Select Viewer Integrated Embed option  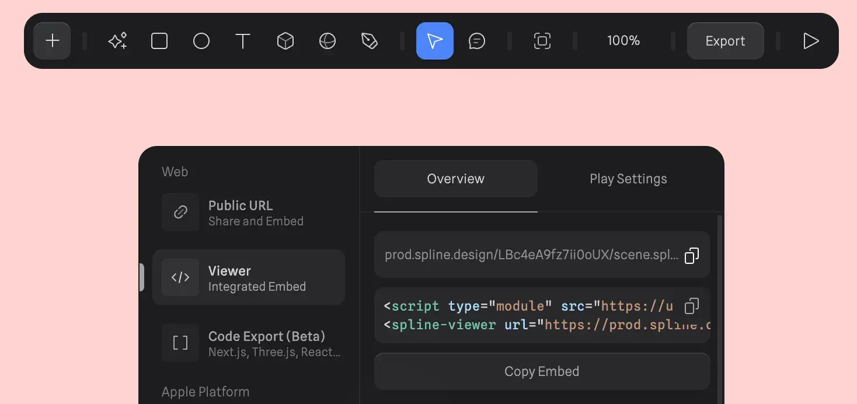pyautogui.click(x=248, y=278)
